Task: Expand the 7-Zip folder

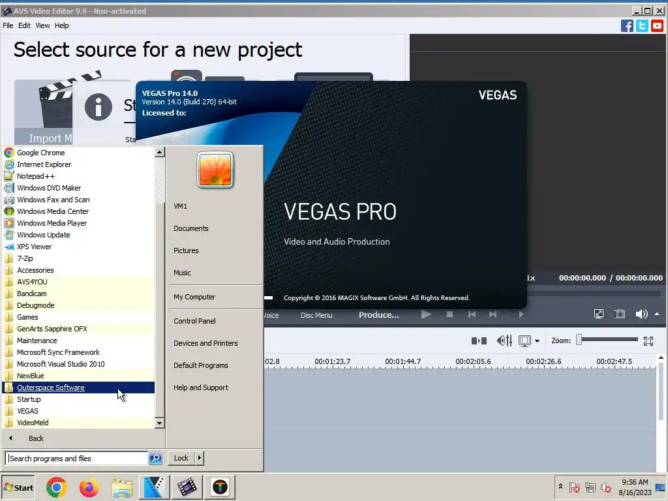Action: (78, 258)
